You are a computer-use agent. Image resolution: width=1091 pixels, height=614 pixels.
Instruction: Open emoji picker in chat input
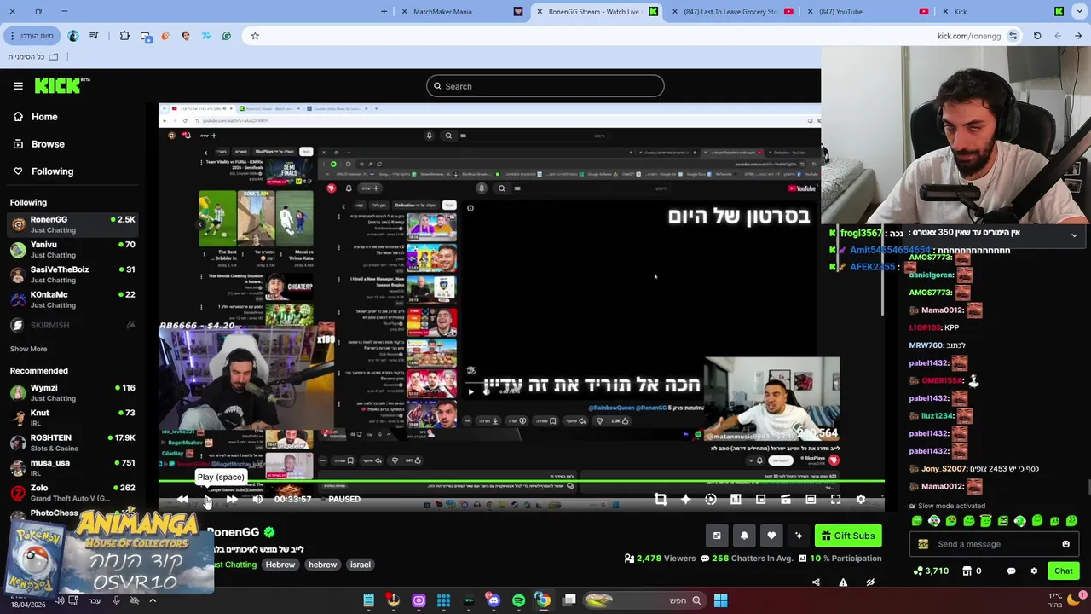click(1065, 544)
